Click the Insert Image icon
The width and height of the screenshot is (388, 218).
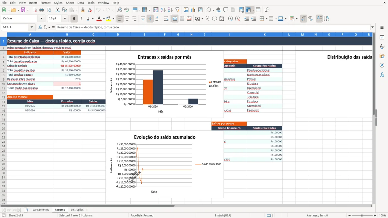pos(186,10)
